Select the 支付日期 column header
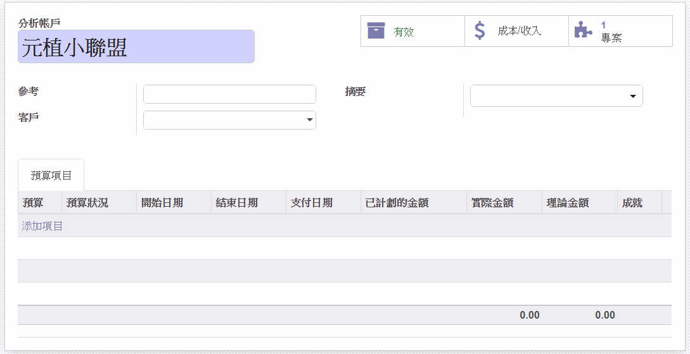The image size is (690, 354). coord(312,203)
